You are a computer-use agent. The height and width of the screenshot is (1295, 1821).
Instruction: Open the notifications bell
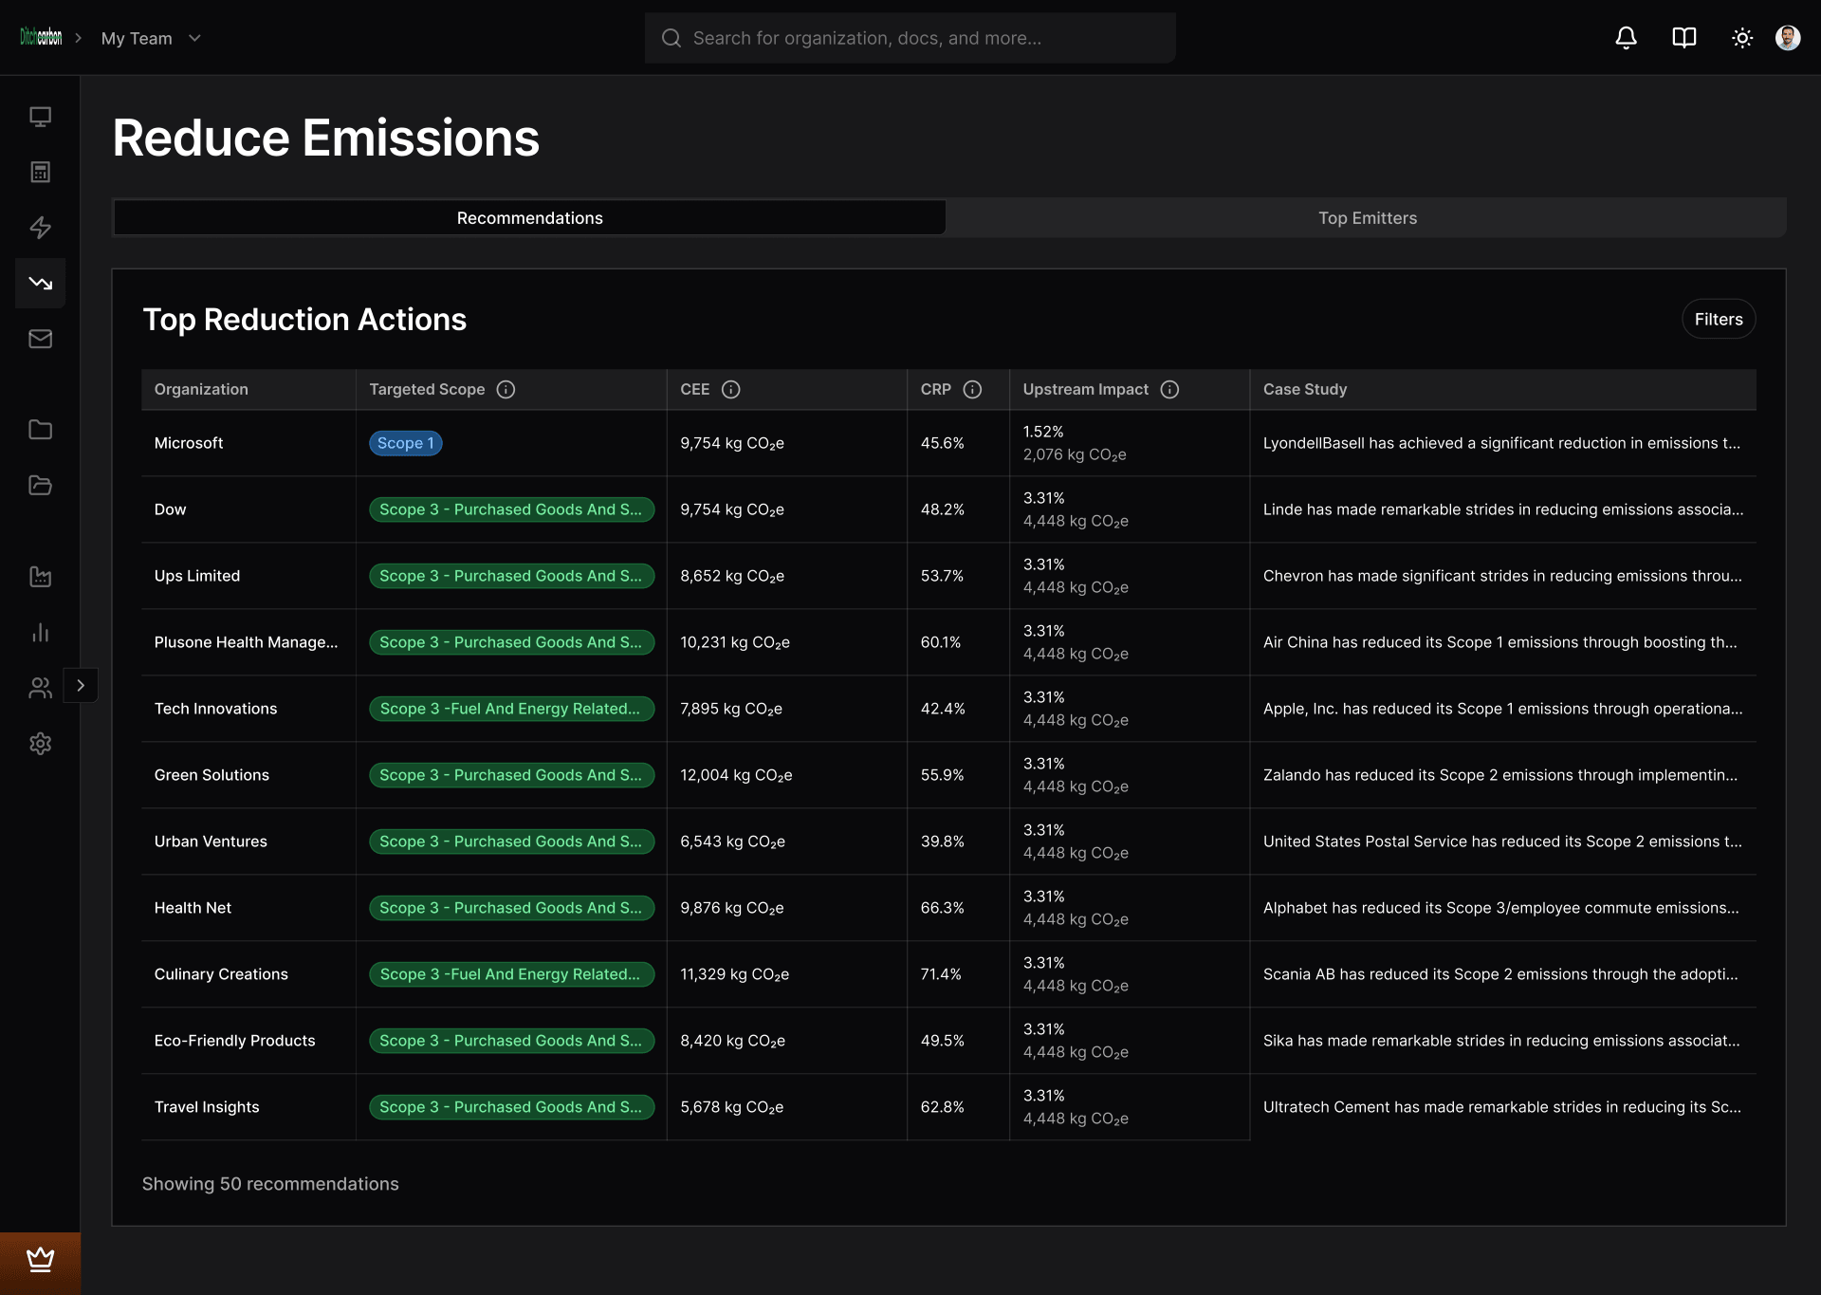[1626, 38]
